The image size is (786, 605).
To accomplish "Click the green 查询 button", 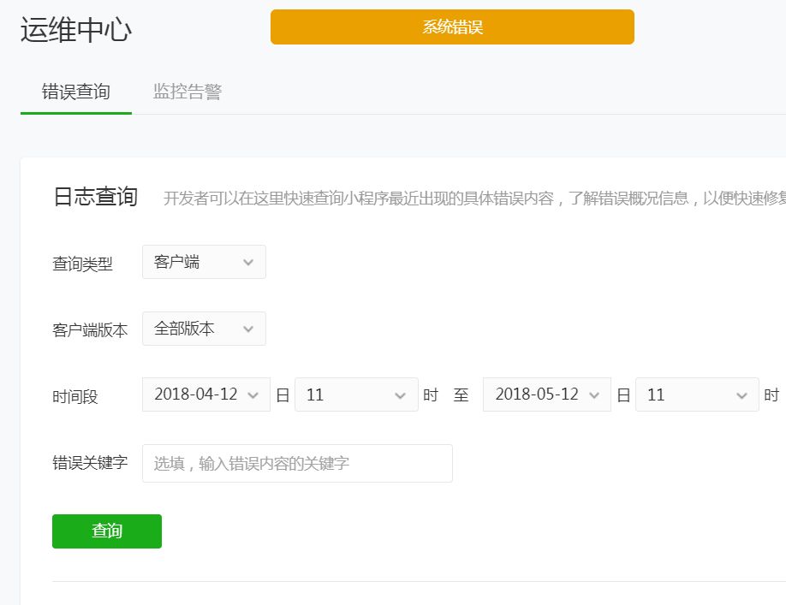I will [107, 531].
